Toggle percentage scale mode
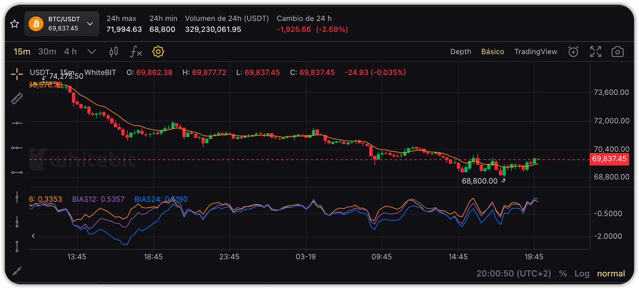This screenshot has height=289, width=639. 563,273
